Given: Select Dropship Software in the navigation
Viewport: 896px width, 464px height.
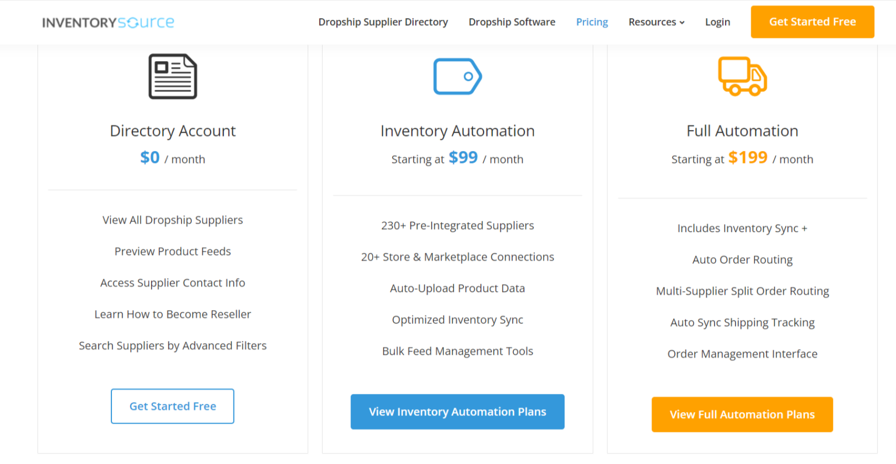Looking at the screenshot, I should click(512, 22).
